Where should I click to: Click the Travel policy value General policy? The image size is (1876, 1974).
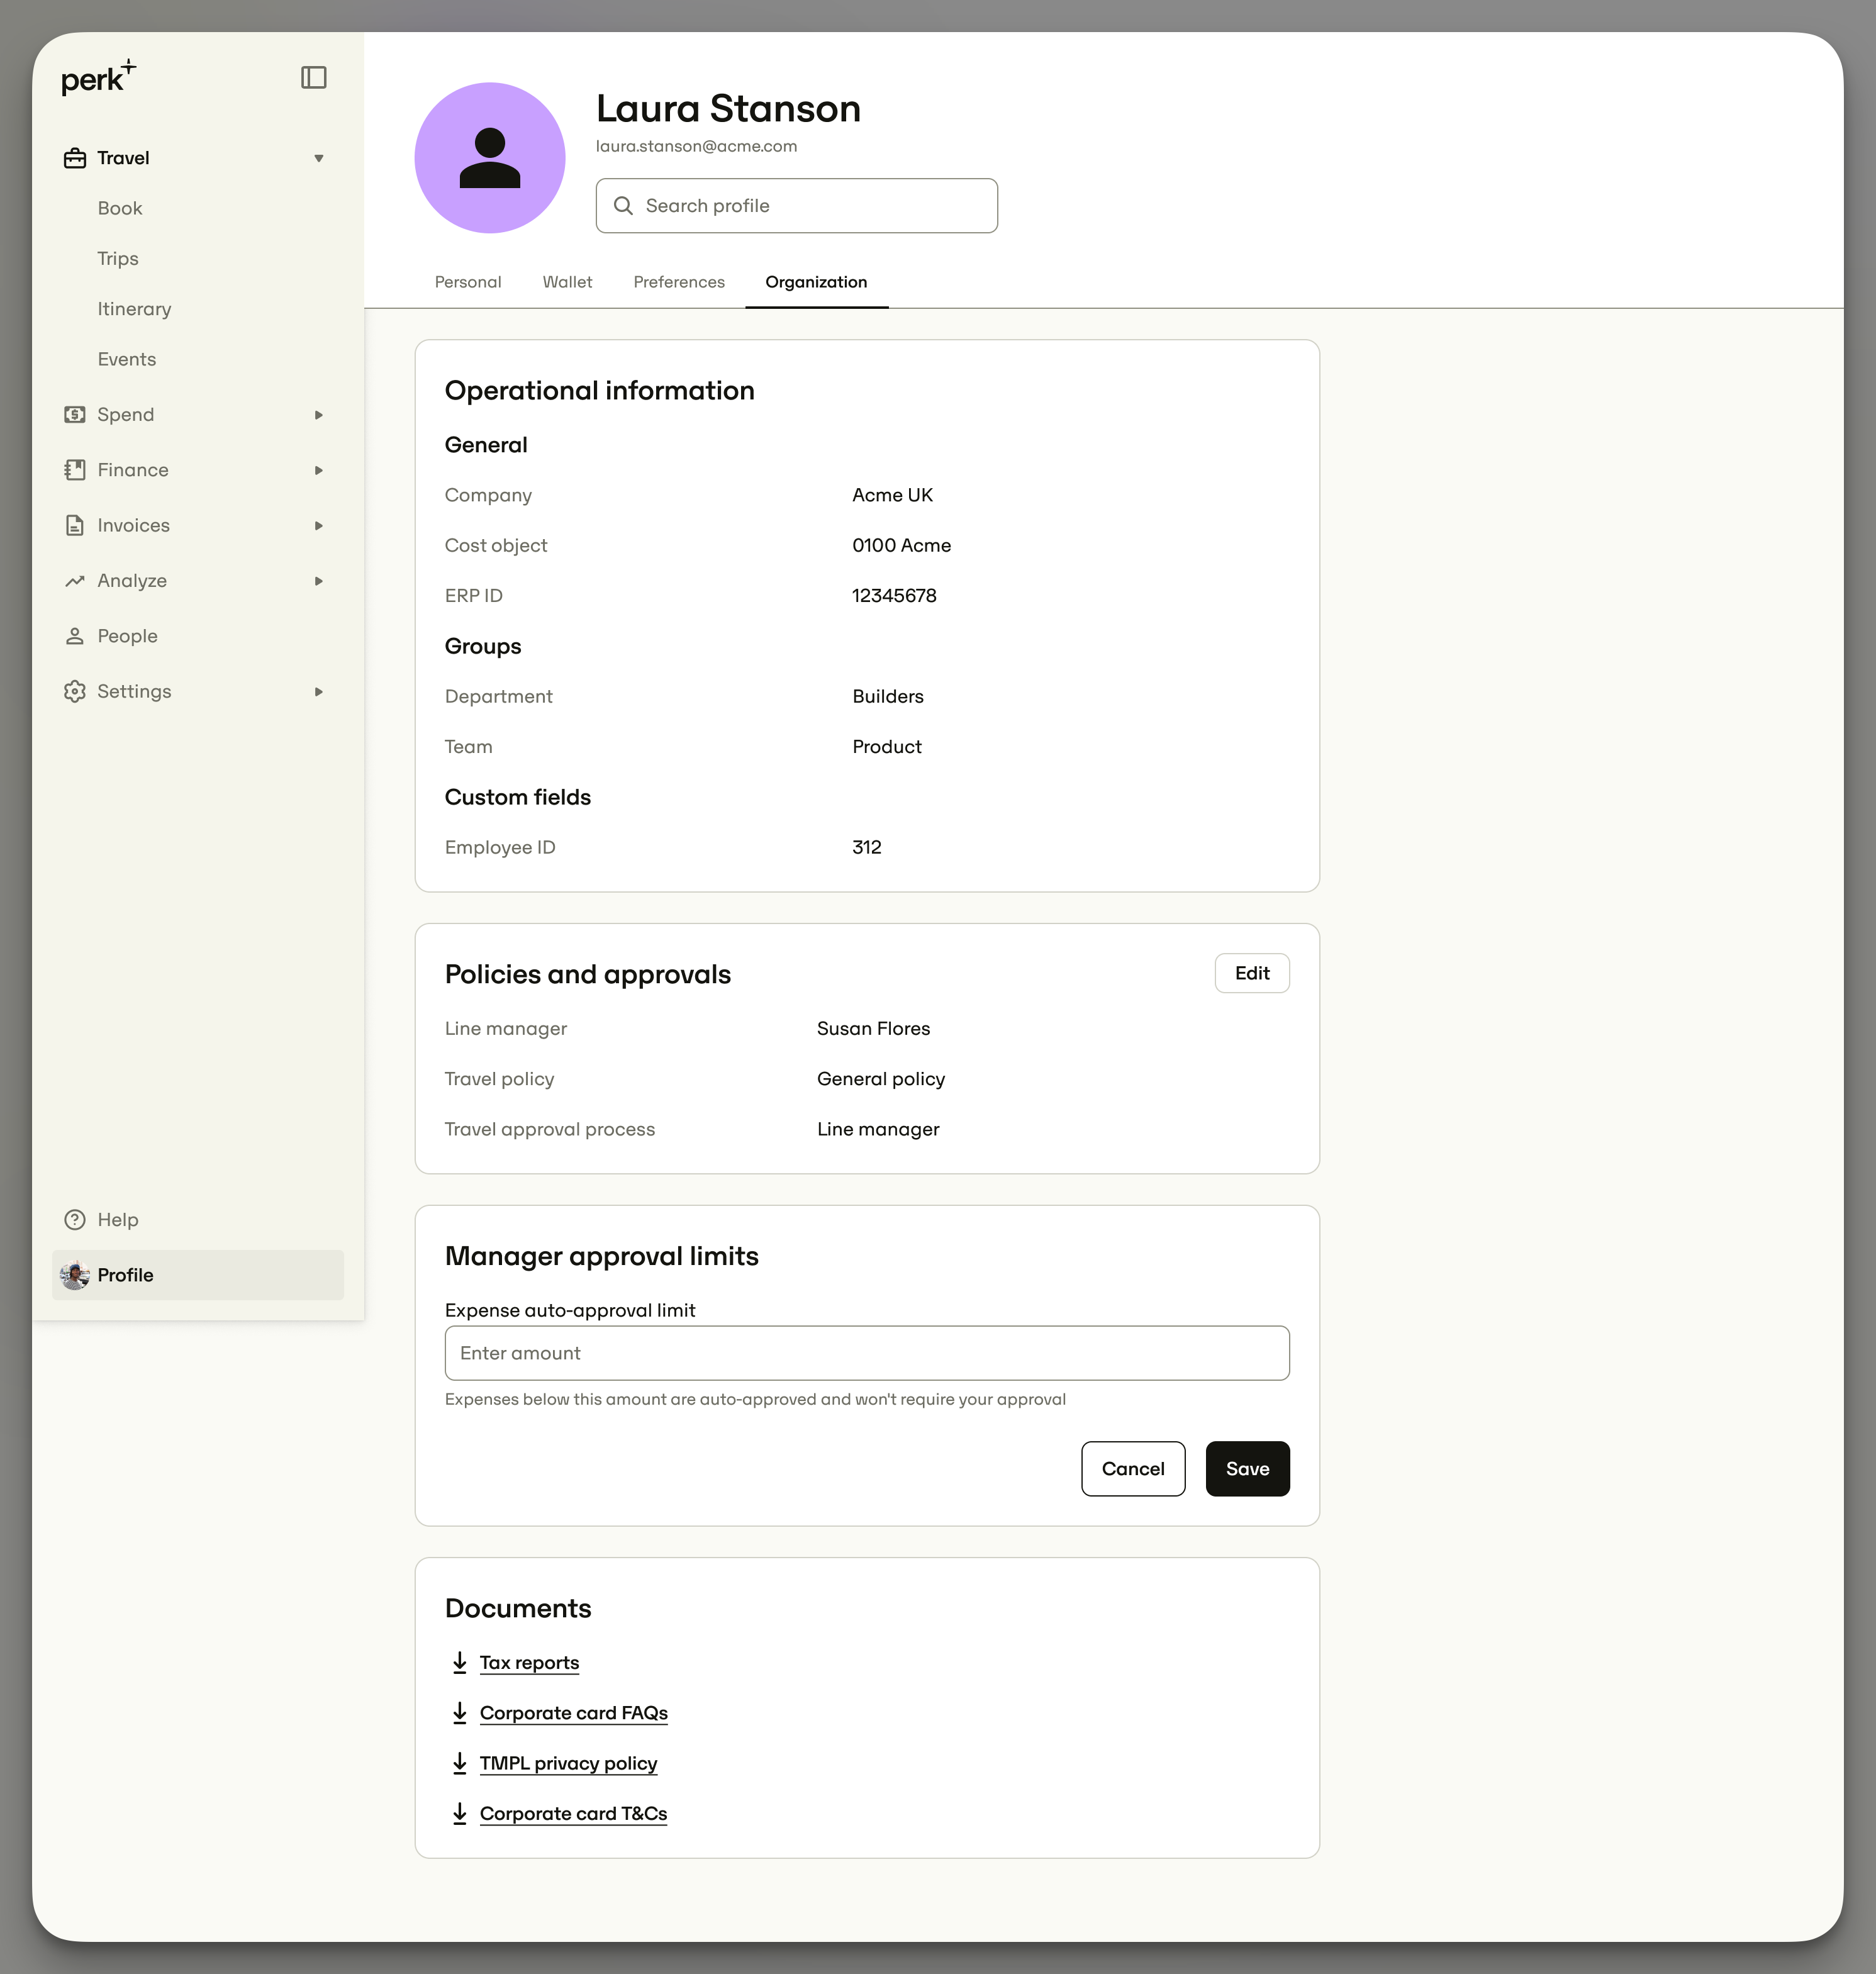[880, 1079]
